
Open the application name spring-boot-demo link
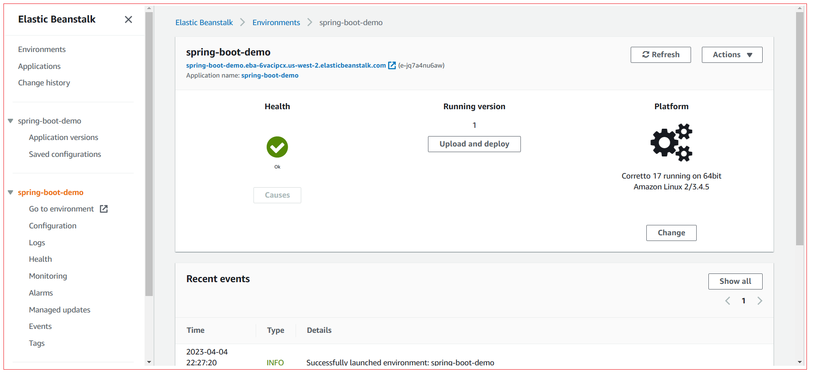point(270,75)
